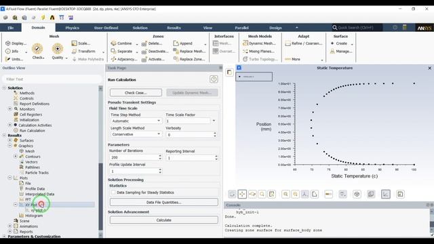Collapse the Plots tree node
The width and height of the screenshot is (434, 244).
click(x=10, y=178)
